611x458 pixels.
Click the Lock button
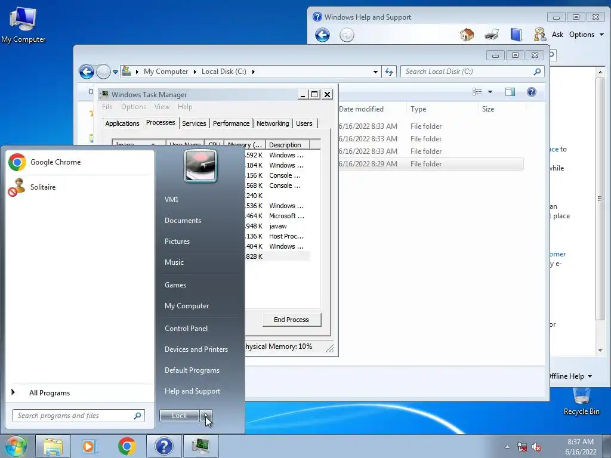point(179,416)
